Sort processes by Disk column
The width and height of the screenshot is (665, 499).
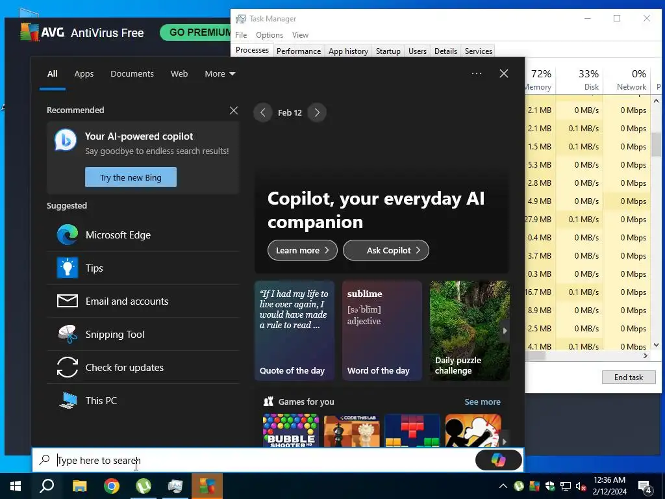point(579,80)
